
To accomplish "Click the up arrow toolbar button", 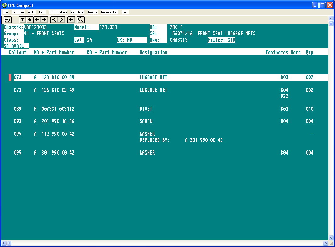I will [22, 20].
